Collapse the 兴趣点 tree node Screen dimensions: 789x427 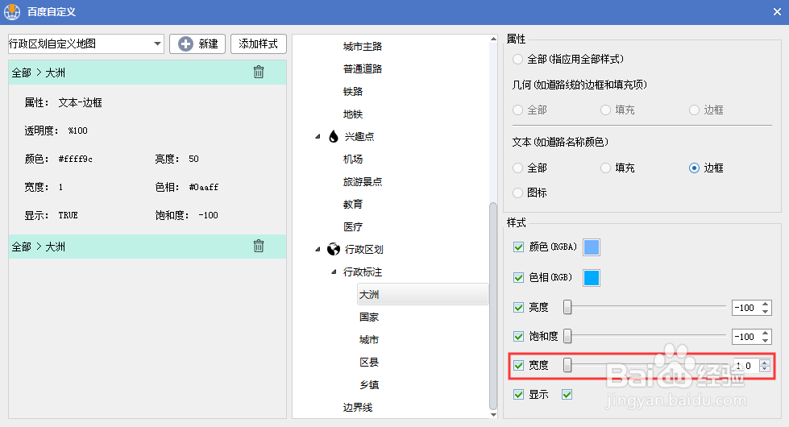318,136
